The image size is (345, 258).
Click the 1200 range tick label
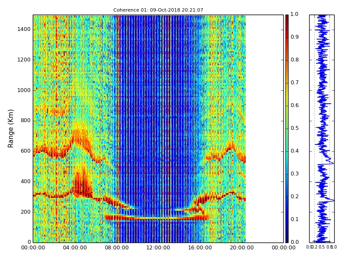point(24,60)
